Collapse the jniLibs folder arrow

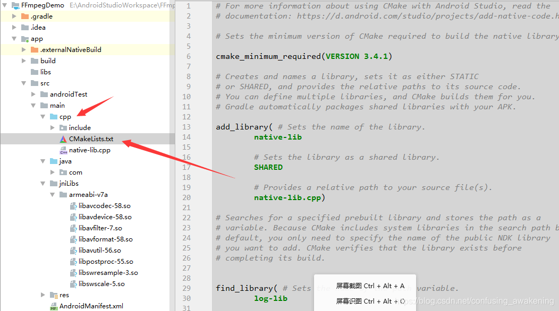pos(43,184)
